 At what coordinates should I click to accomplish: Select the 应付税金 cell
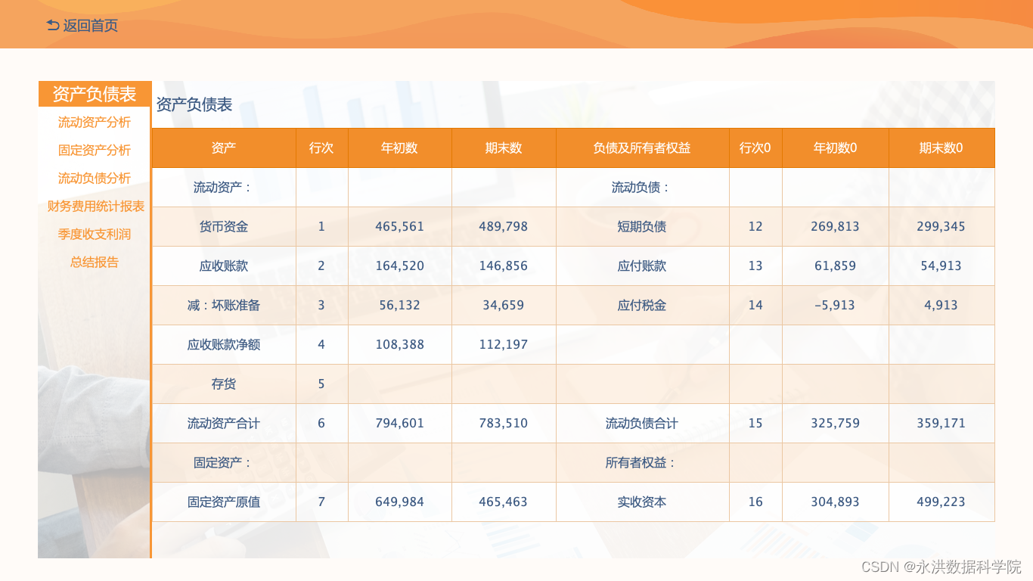(x=642, y=305)
